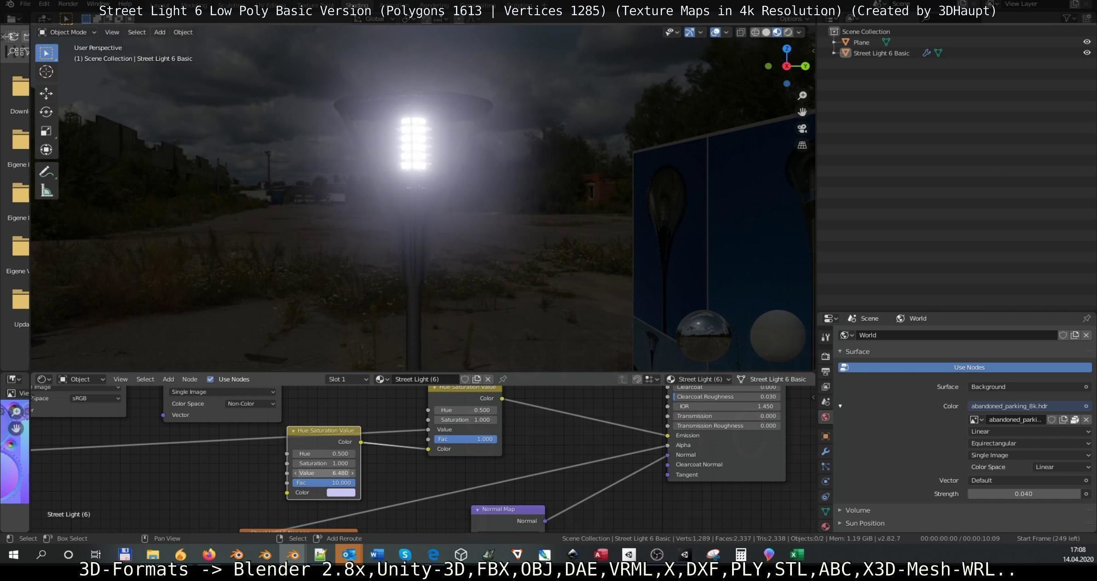Select the Rotate tool
Viewport: 1097px width, 581px height.
[x=46, y=112]
